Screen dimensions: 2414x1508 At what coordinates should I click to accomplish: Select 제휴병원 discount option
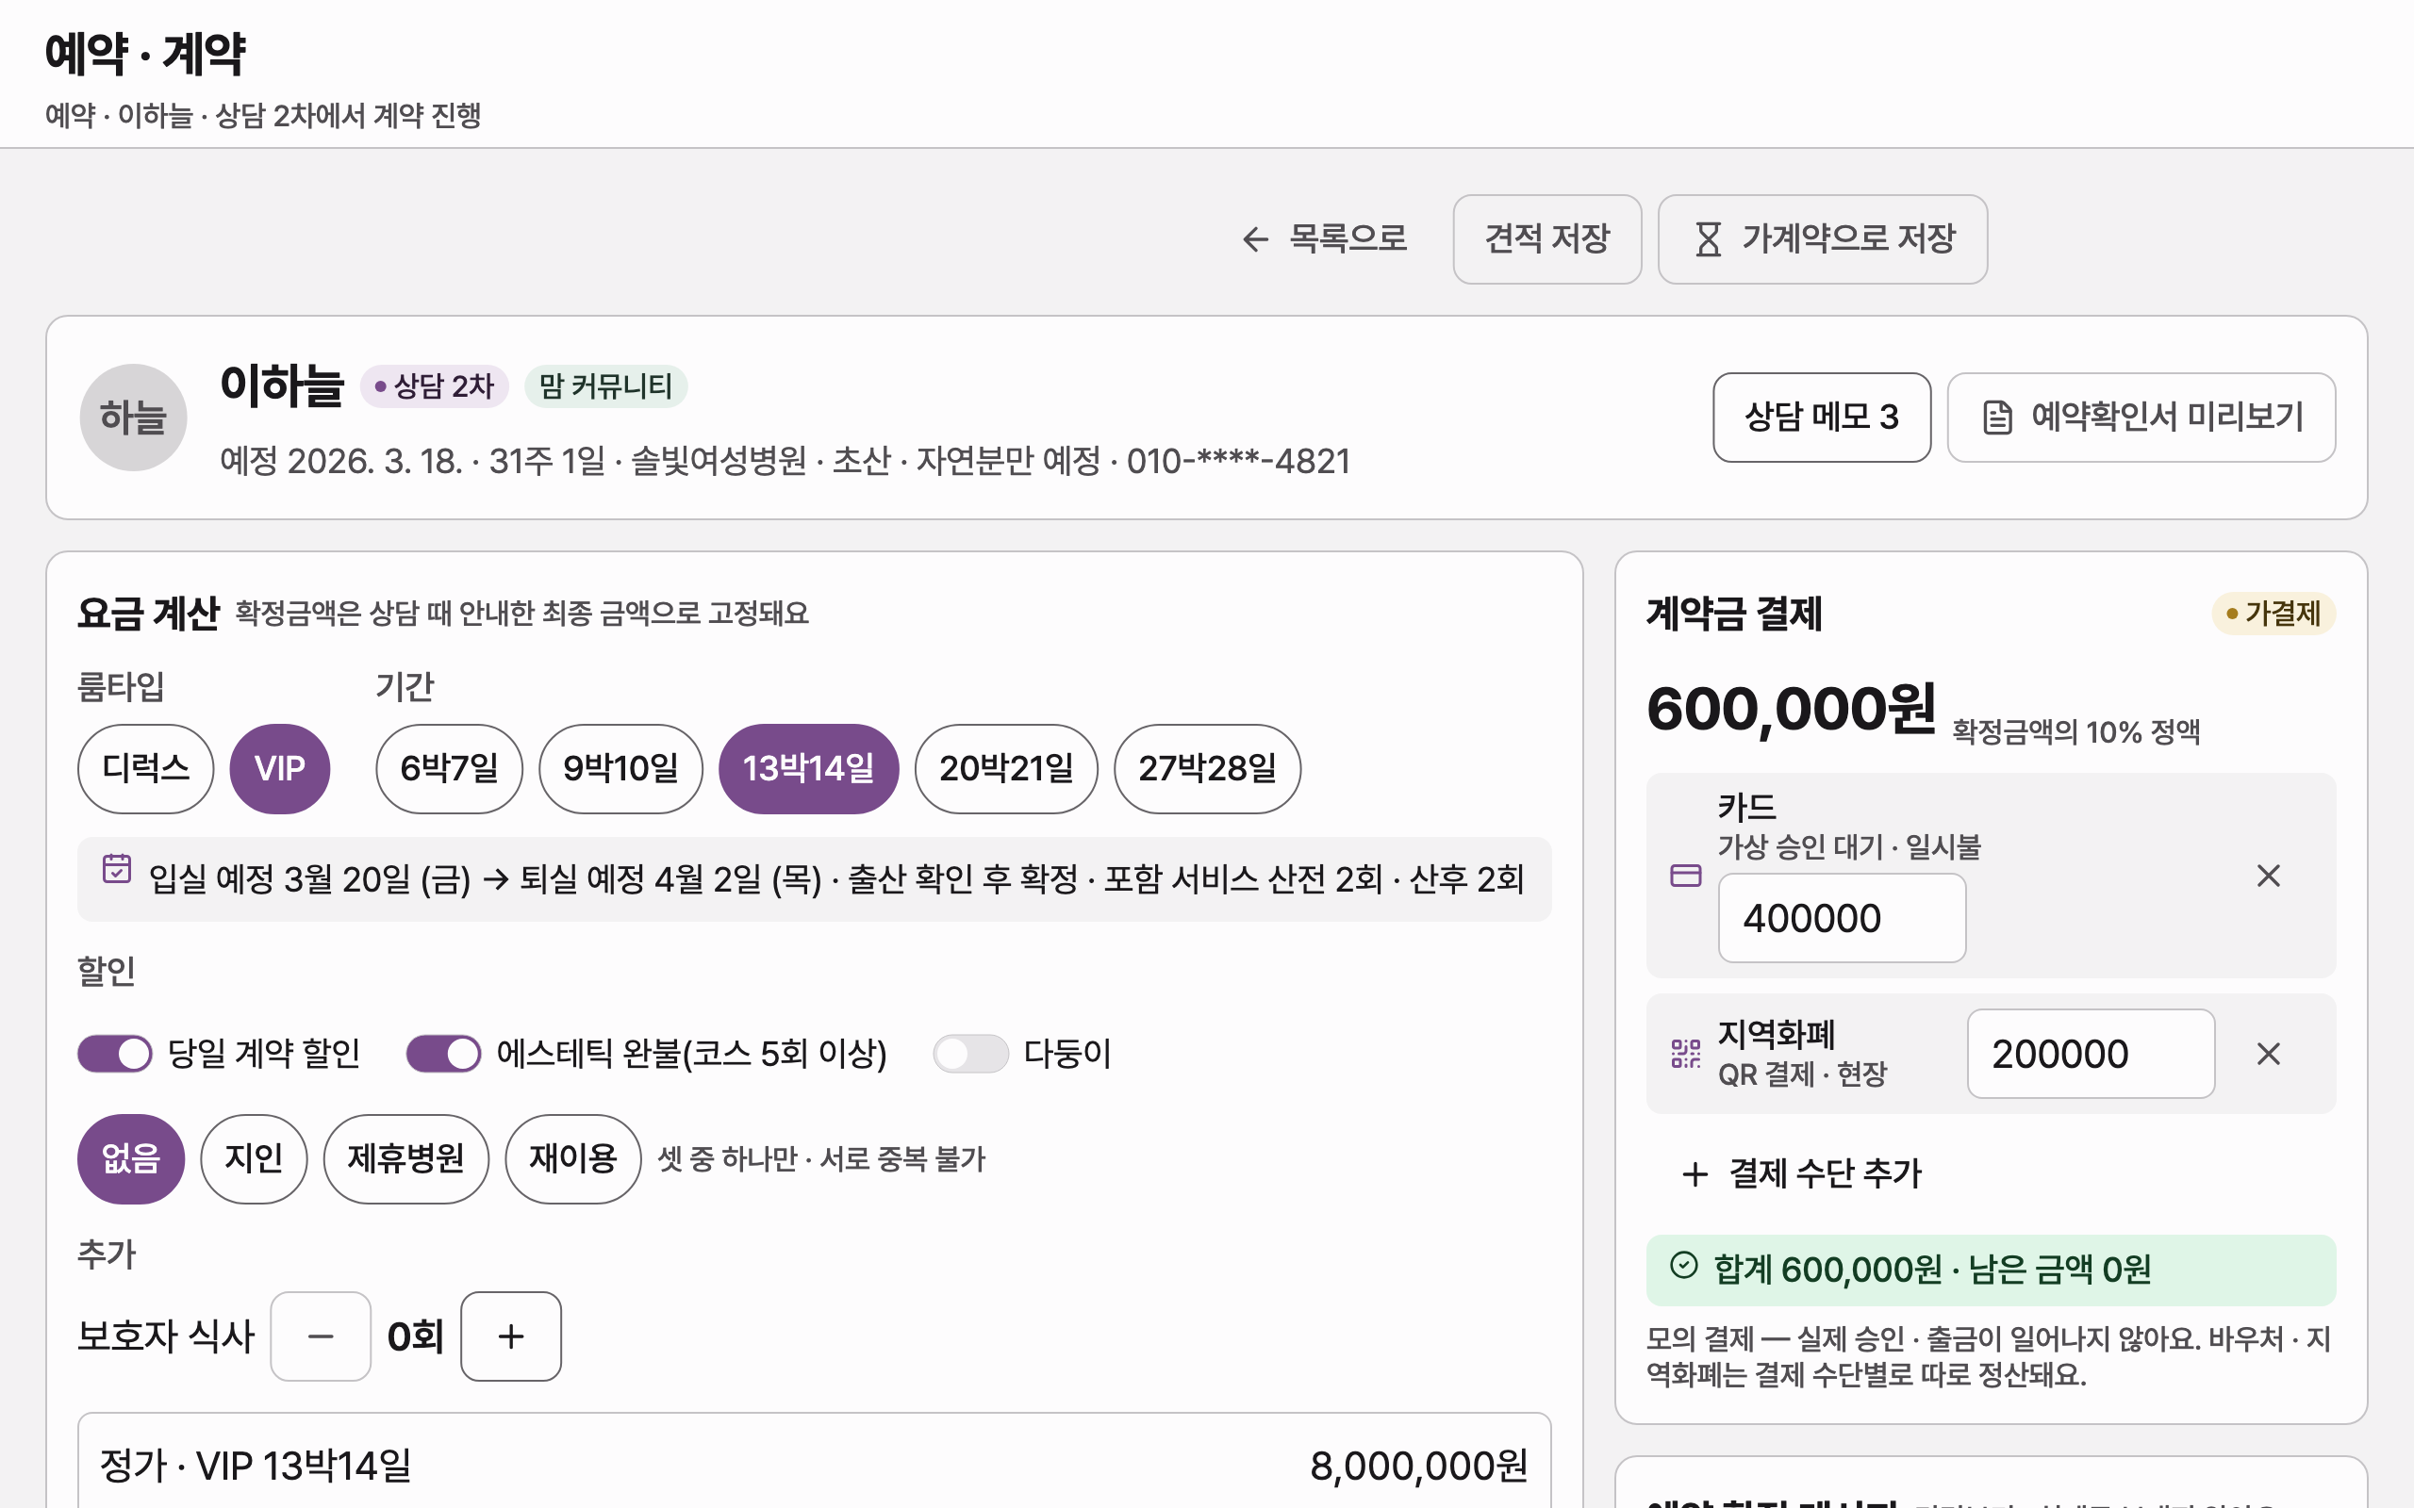click(406, 1159)
